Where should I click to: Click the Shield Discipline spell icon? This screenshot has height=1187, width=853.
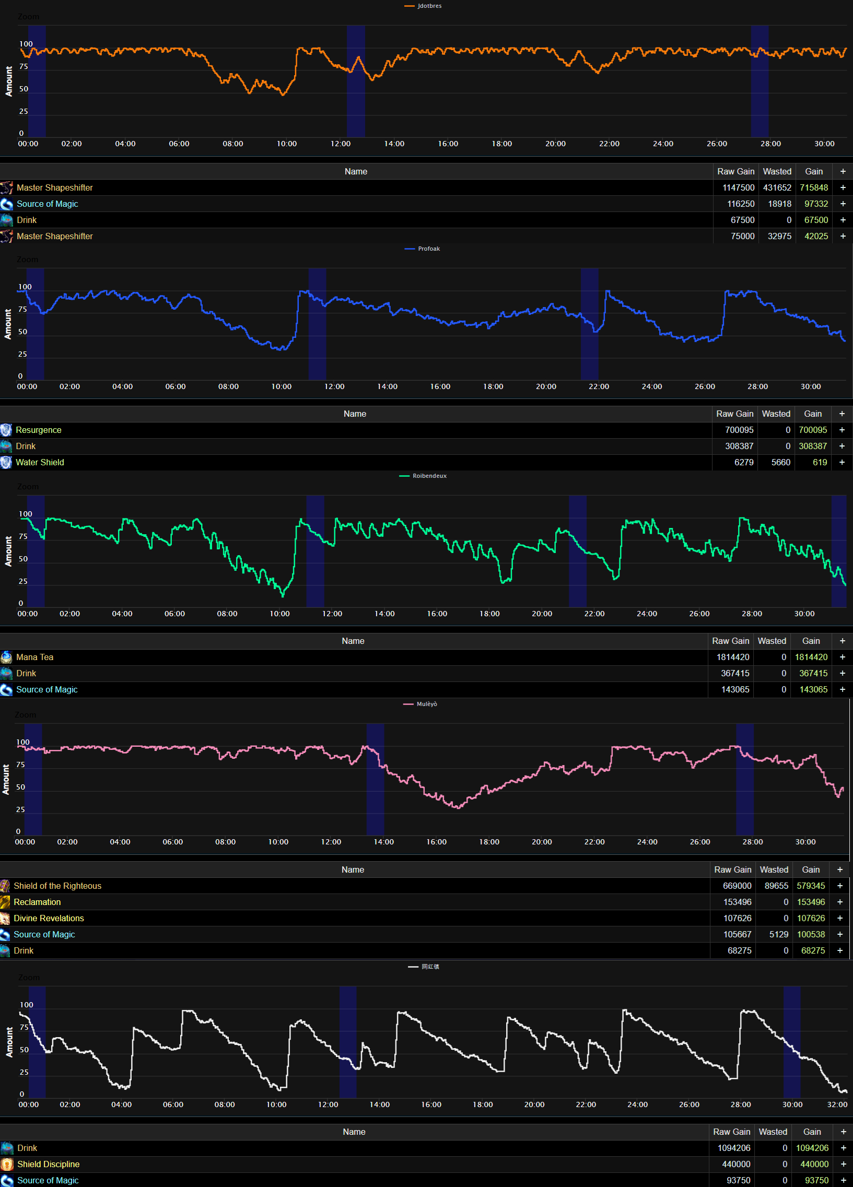7,1164
